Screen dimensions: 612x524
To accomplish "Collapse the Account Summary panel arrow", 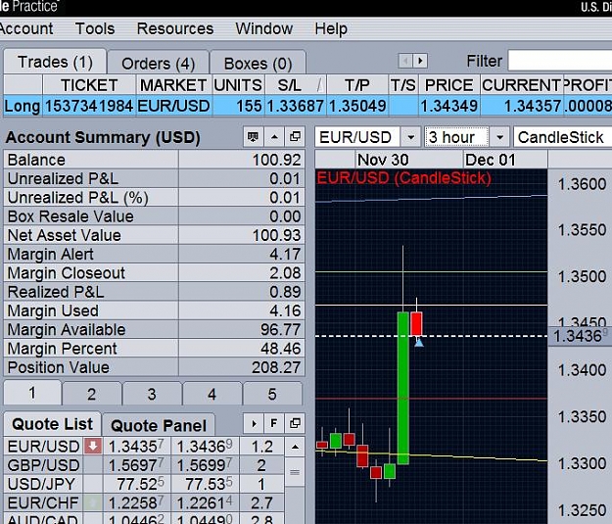I will point(274,137).
